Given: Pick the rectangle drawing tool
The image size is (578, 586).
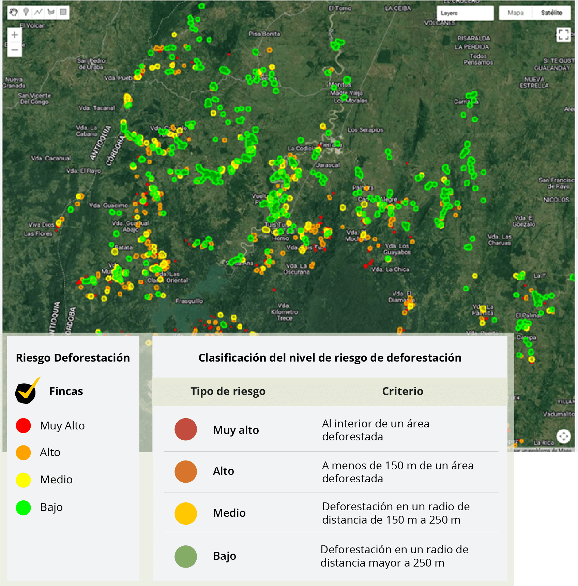Looking at the screenshot, I should click(x=63, y=13).
